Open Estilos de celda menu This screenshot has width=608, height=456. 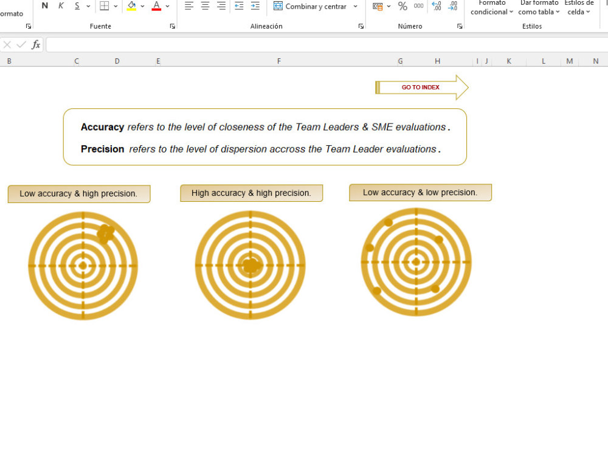pos(579,8)
